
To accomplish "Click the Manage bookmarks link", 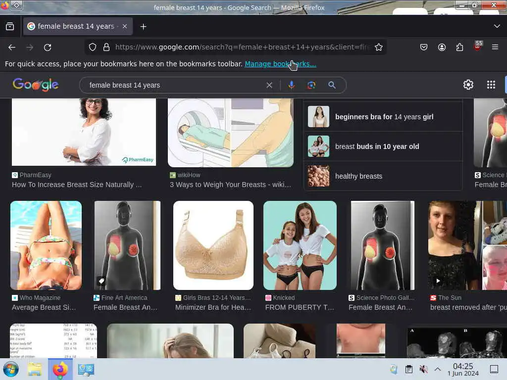I will point(280,64).
